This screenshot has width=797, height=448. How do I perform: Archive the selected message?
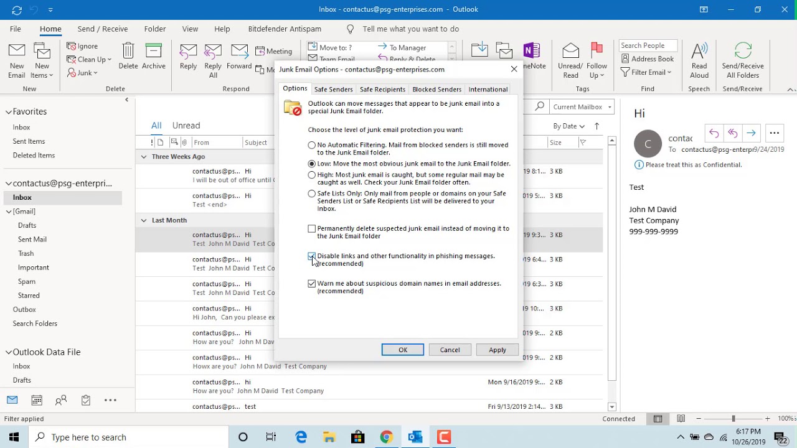coord(153,56)
